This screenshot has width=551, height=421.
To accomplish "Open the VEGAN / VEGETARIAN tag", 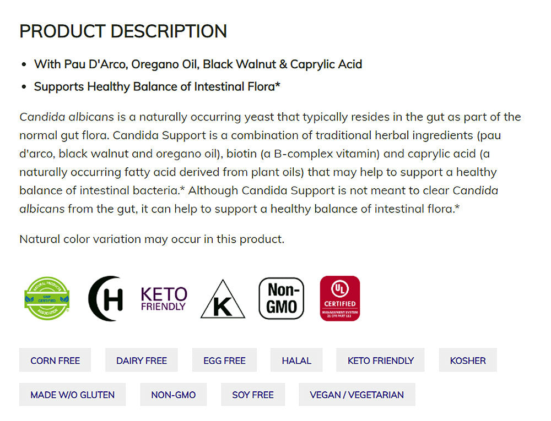I will tap(356, 395).
